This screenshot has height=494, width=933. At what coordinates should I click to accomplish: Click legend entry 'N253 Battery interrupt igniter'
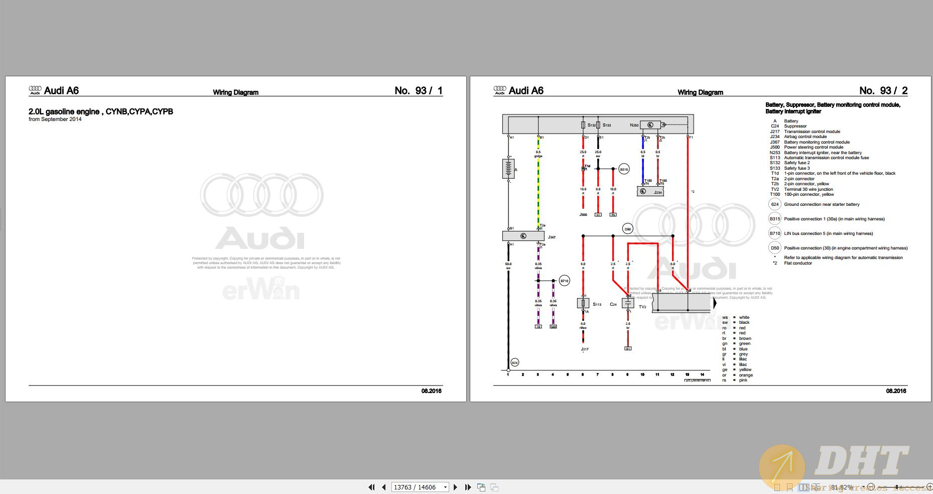pyautogui.click(x=816, y=153)
